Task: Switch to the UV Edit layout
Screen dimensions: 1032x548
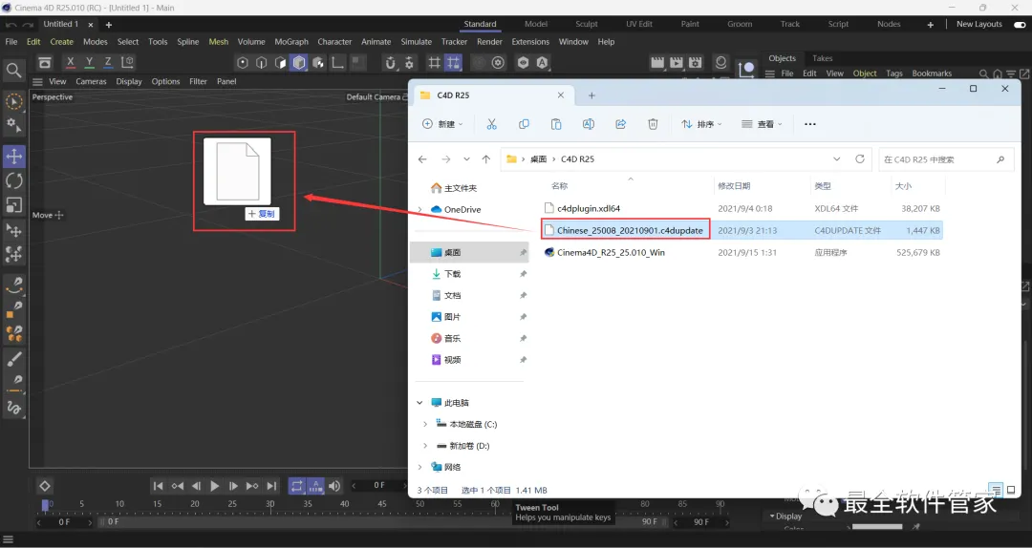Action: (x=639, y=24)
